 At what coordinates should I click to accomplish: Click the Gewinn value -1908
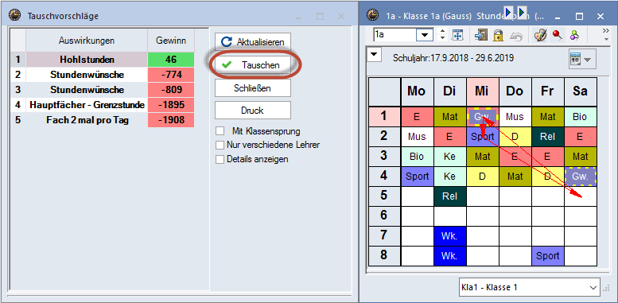(x=171, y=120)
